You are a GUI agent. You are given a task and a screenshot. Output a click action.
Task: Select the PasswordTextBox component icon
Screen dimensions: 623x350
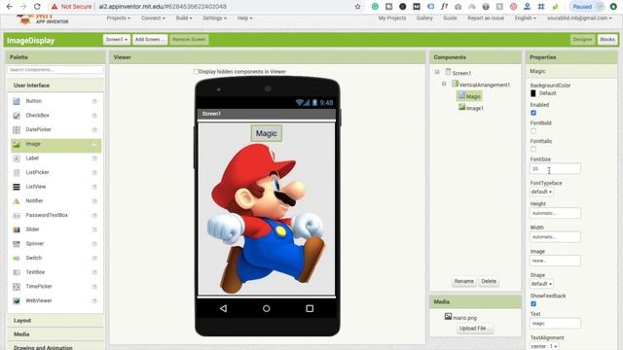(17, 215)
